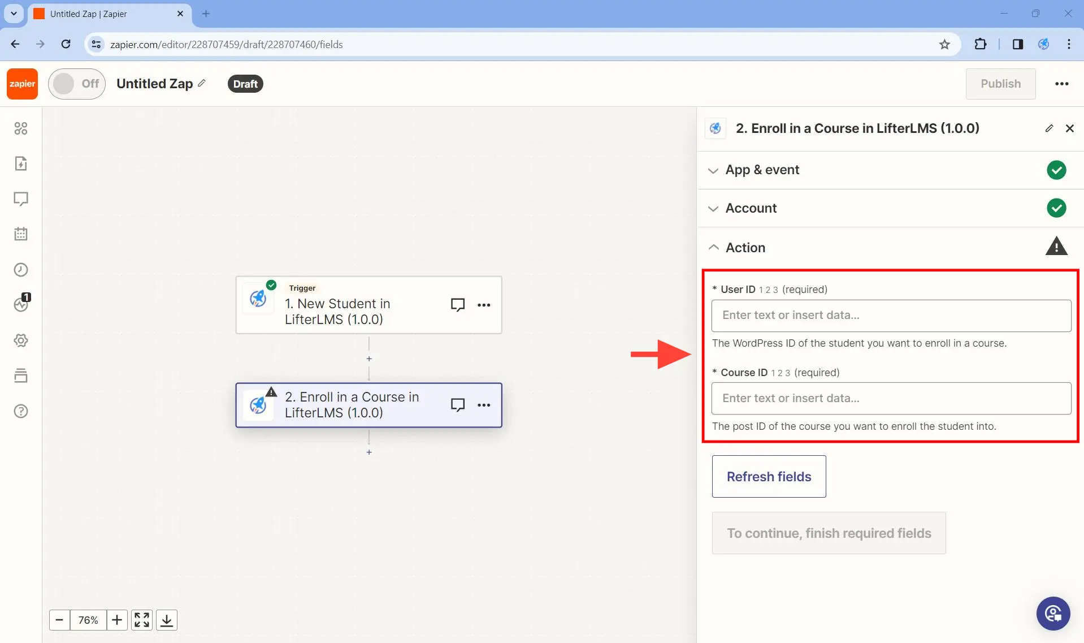Viewport: 1084px width, 643px height.
Task: Open Chrome menu three dots
Action: [1069, 44]
